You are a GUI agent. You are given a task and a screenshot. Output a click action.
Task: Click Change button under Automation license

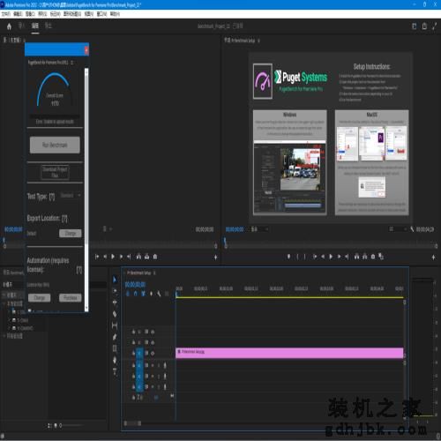(x=39, y=298)
